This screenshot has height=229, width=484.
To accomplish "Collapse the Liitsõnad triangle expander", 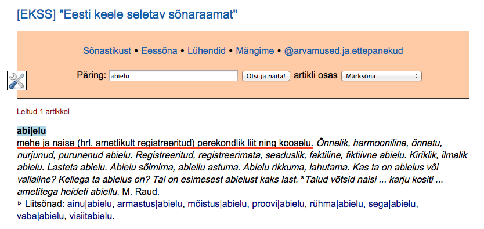I will tap(20, 203).
